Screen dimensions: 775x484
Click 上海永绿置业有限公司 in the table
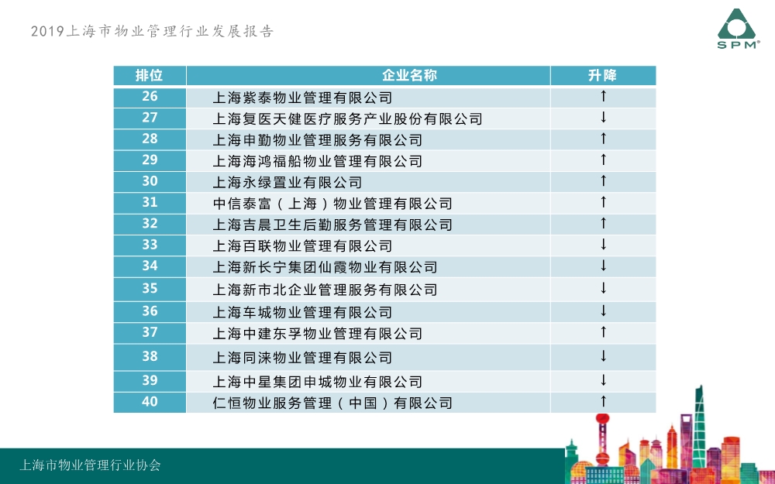click(288, 182)
